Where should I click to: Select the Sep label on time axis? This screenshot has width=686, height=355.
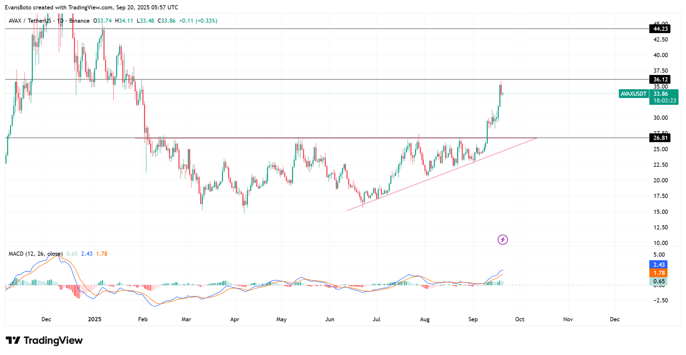473,319
